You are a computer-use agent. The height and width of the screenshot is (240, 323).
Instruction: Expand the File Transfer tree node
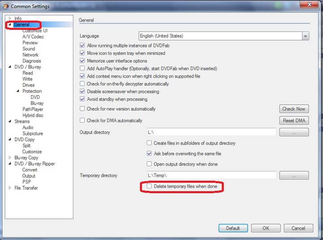click(10, 188)
